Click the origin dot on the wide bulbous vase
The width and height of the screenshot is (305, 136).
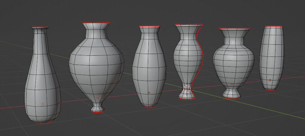[98, 98]
